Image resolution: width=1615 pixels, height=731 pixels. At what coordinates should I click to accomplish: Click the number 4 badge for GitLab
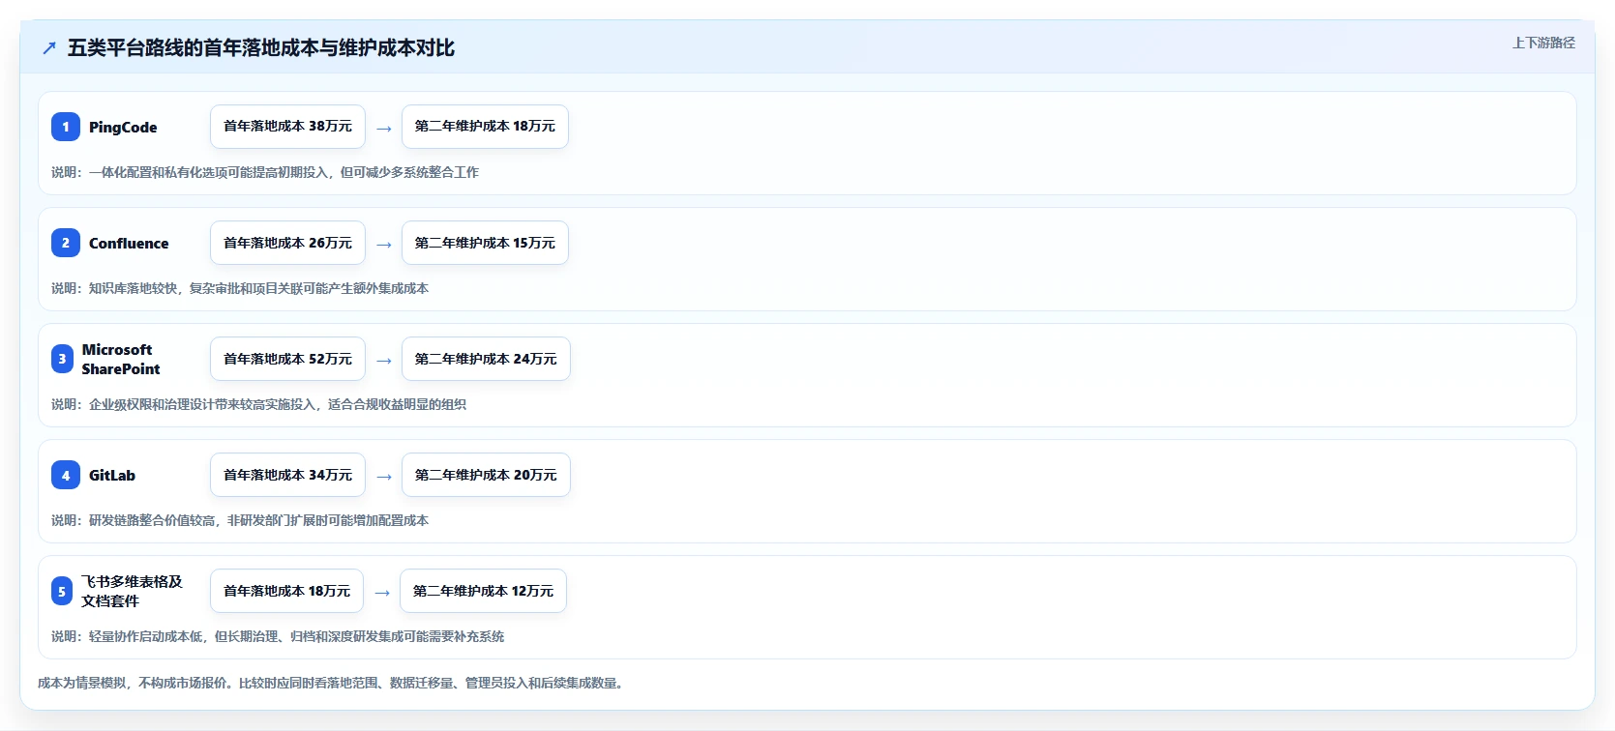[66, 475]
